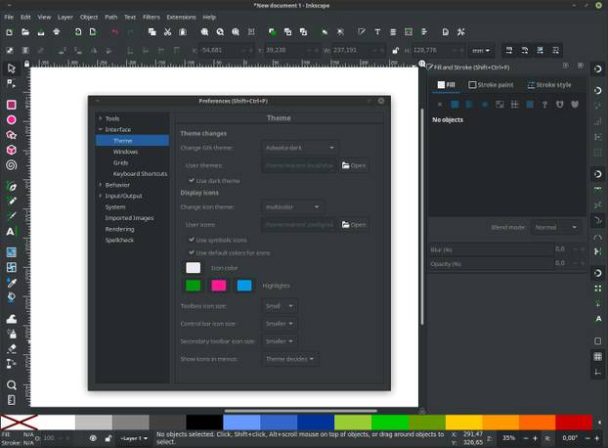Viewport: 608px width, 448px height.
Task: Click Open button beside User themes
Action: pyautogui.click(x=354, y=165)
